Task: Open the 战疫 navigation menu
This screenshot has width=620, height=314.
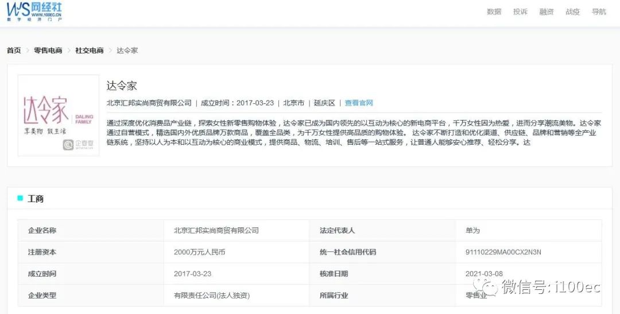Action: pos(572,12)
